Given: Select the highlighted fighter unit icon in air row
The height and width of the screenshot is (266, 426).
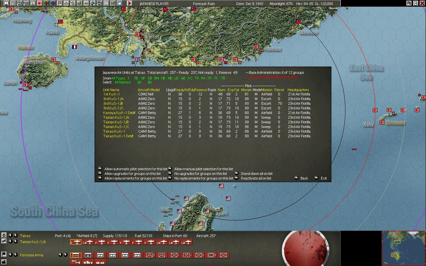Looking at the screenshot, I should (76, 242).
